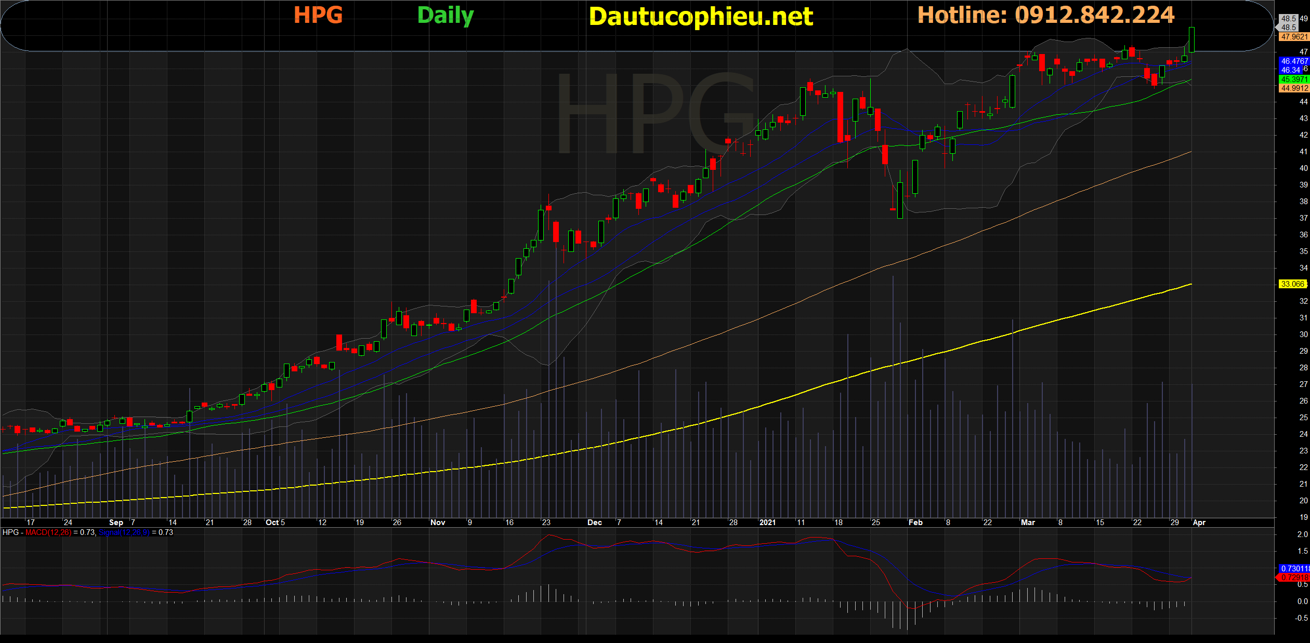
Task: Click the latest tall green candlestick
Action: point(1191,39)
